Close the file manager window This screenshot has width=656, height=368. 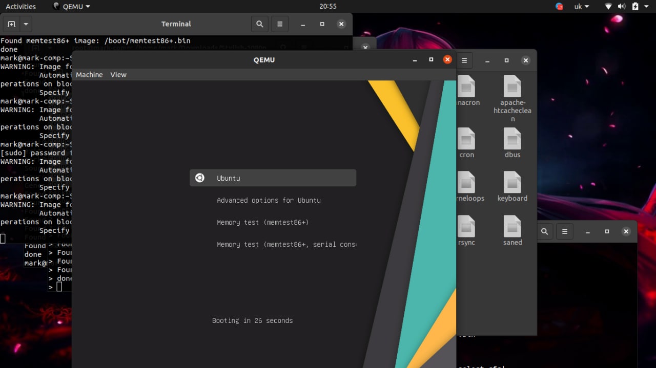point(525,60)
